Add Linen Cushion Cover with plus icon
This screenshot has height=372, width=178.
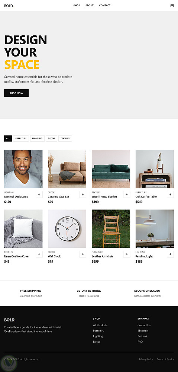39,254
